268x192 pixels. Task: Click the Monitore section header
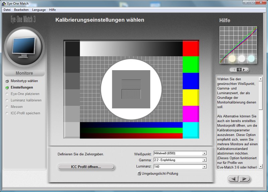tap(24, 73)
